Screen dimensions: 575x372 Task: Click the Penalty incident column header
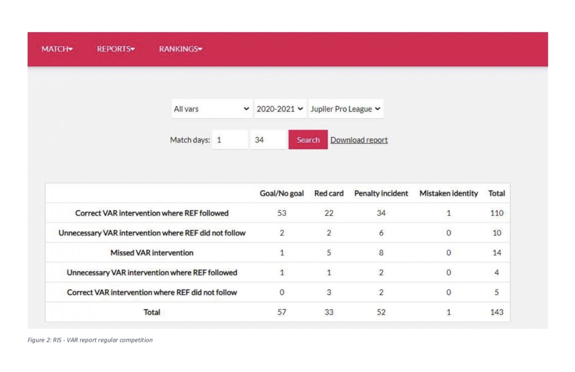381,194
